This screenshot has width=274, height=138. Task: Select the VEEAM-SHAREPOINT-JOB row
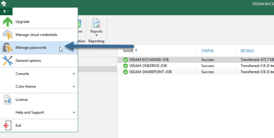[196, 72]
